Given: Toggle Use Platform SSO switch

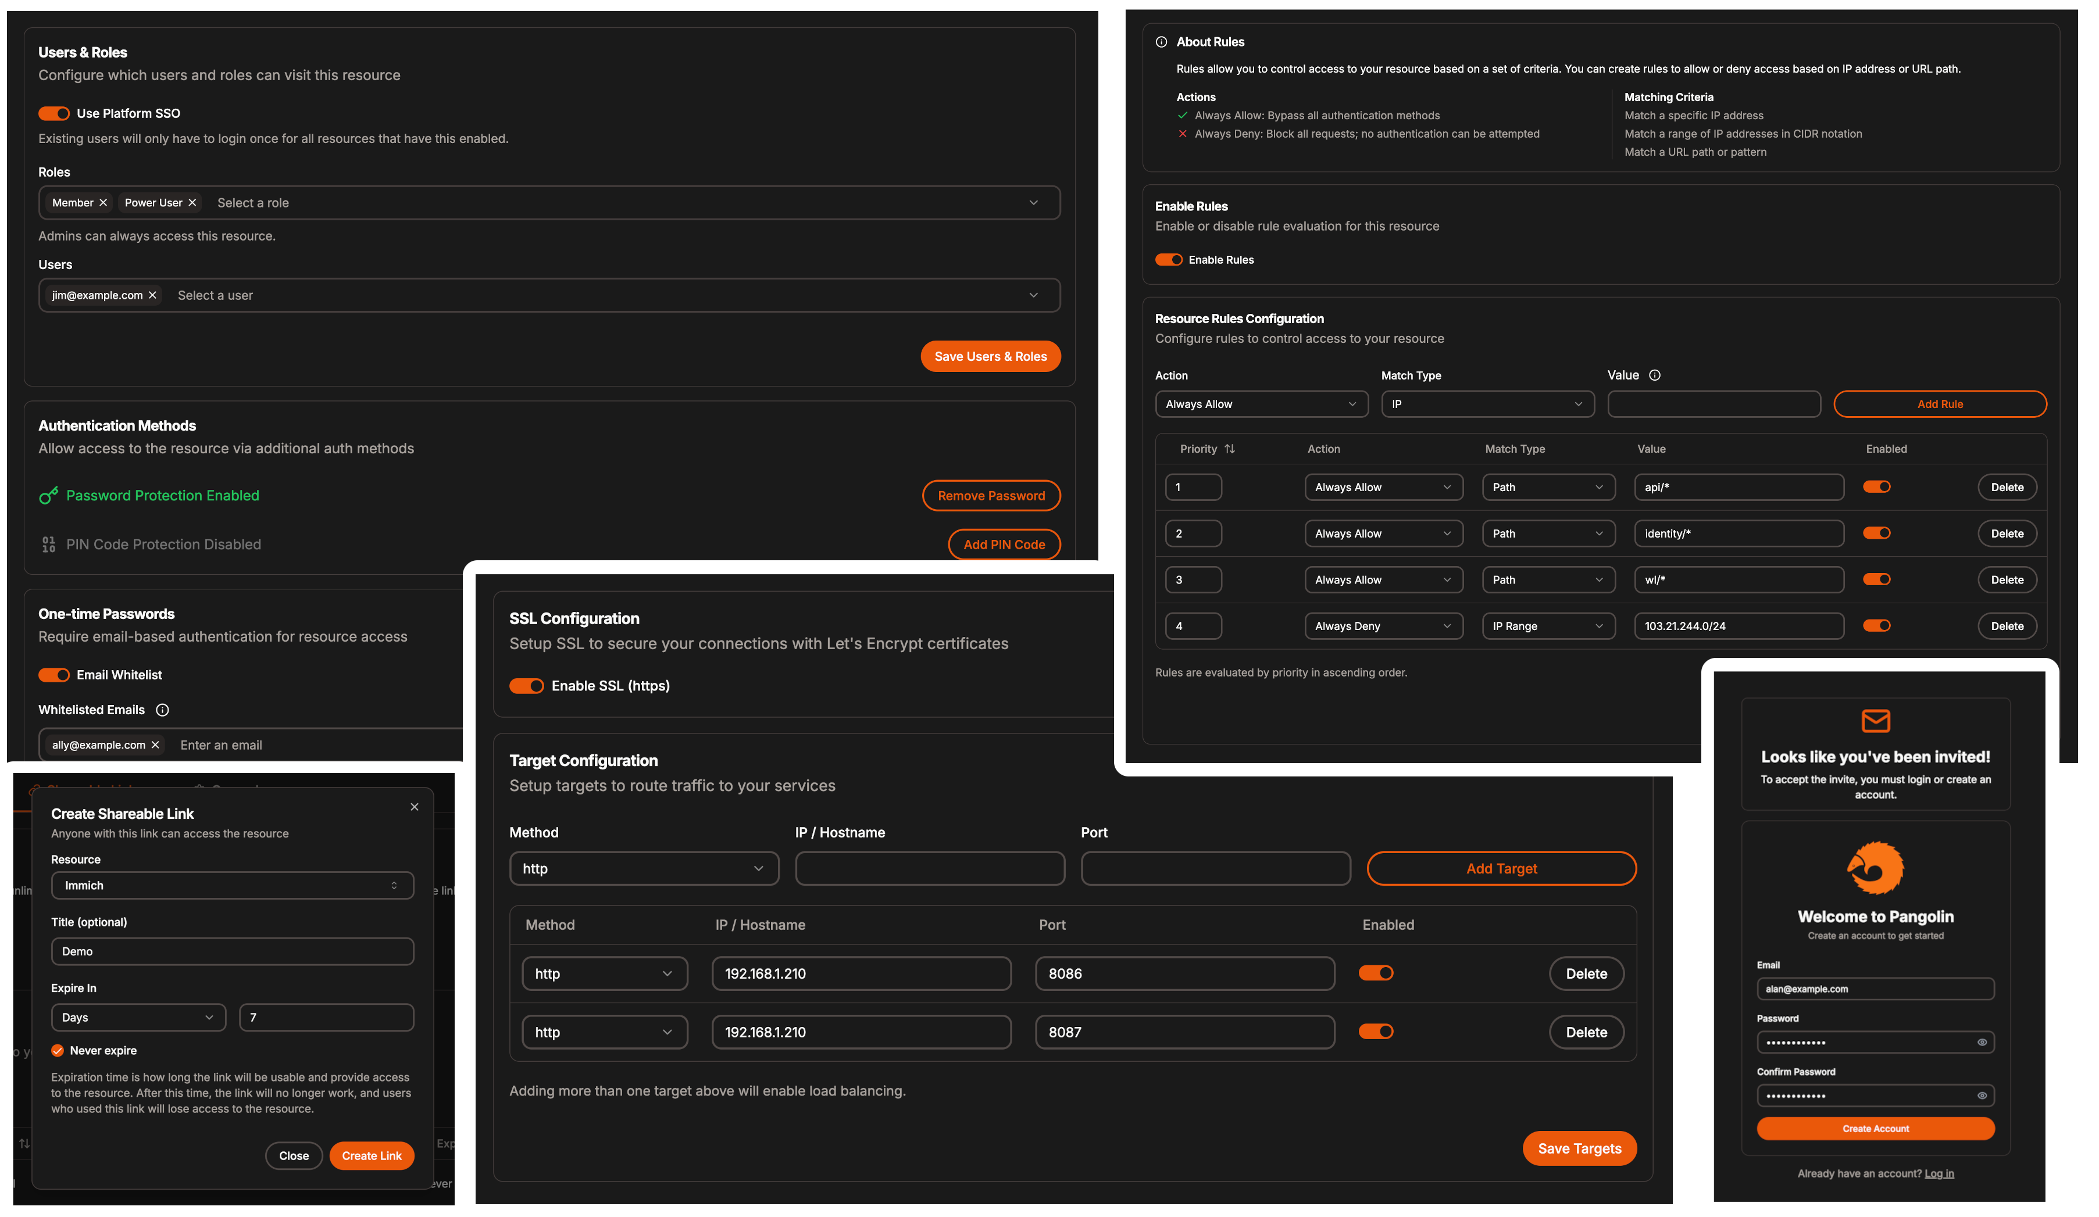Looking at the screenshot, I should (x=54, y=114).
